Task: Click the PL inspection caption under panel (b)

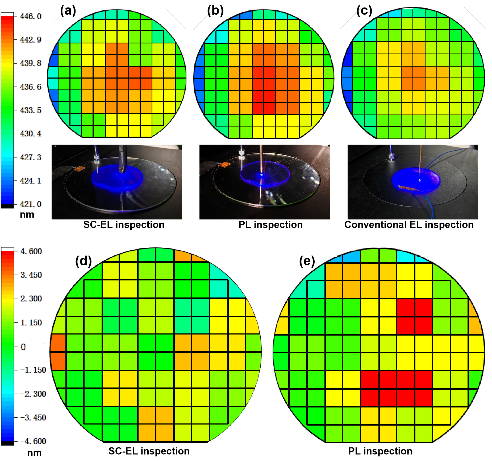Action: tap(271, 225)
